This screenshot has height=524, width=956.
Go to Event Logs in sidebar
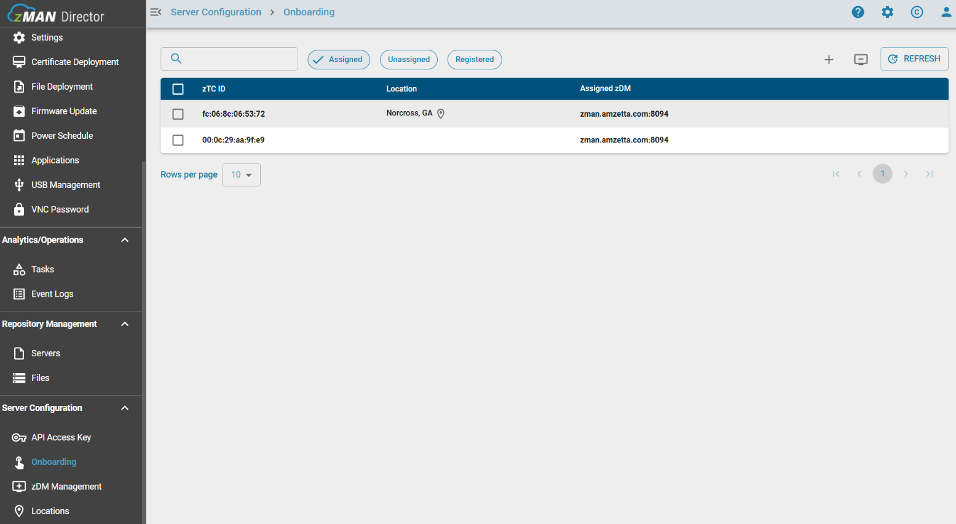pos(52,294)
